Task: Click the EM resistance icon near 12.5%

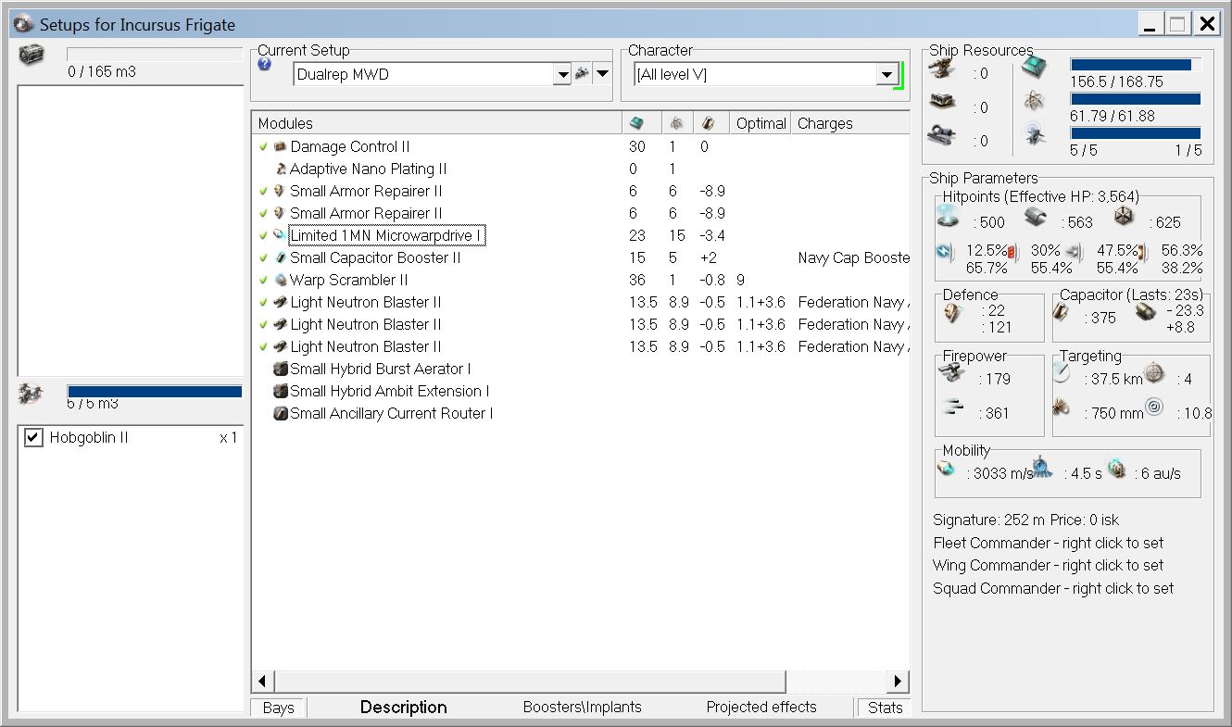Action: [945, 252]
